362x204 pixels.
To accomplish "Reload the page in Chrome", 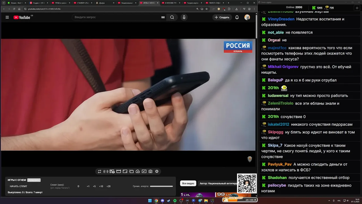I will 14,9.
